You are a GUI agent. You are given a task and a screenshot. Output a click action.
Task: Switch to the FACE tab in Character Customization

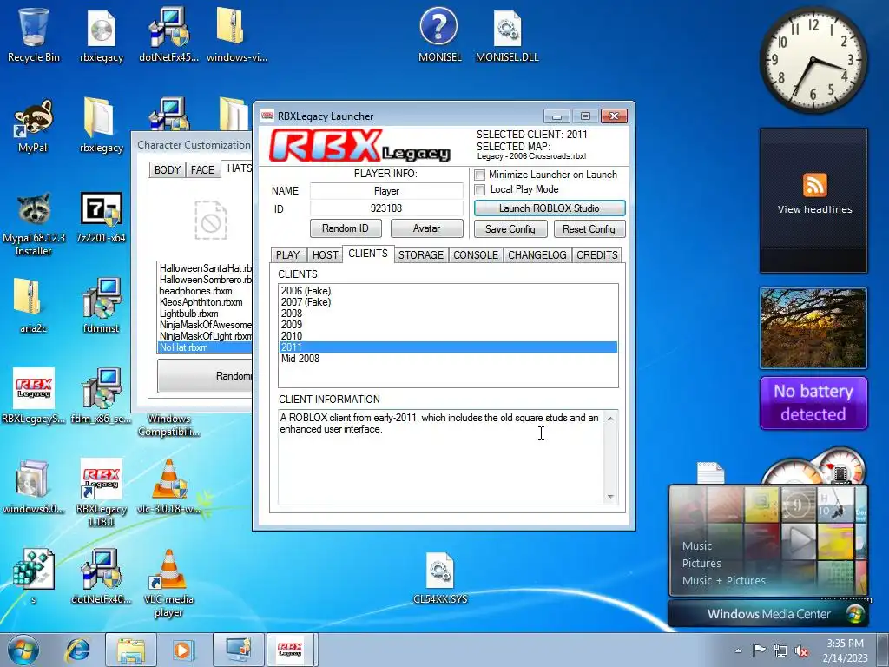(202, 170)
